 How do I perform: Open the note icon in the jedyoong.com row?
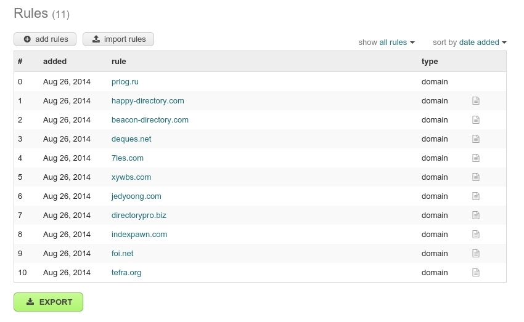point(476,196)
